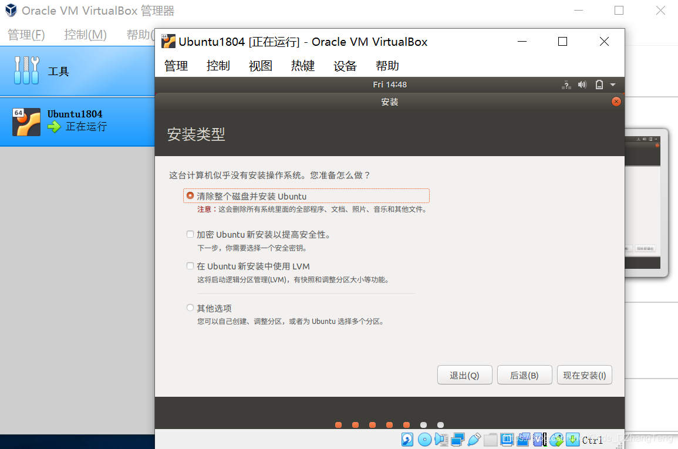Image resolution: width=678 pixels, height=449 pixels.
Task: Select the Ubuntu1804 VM icon in manager list
Action: (x=26, y=122)
